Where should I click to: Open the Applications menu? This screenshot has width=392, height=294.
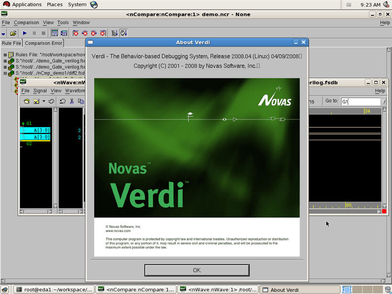click(x=27, y=4)
